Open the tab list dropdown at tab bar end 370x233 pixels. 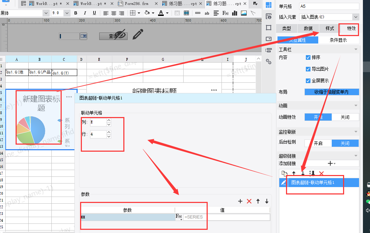(255, 4)
